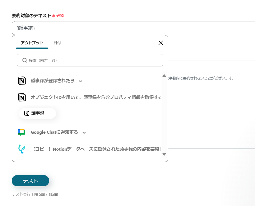
Task: Focus the 検索(前方一致) search field
Action: [x=90, y=60]
